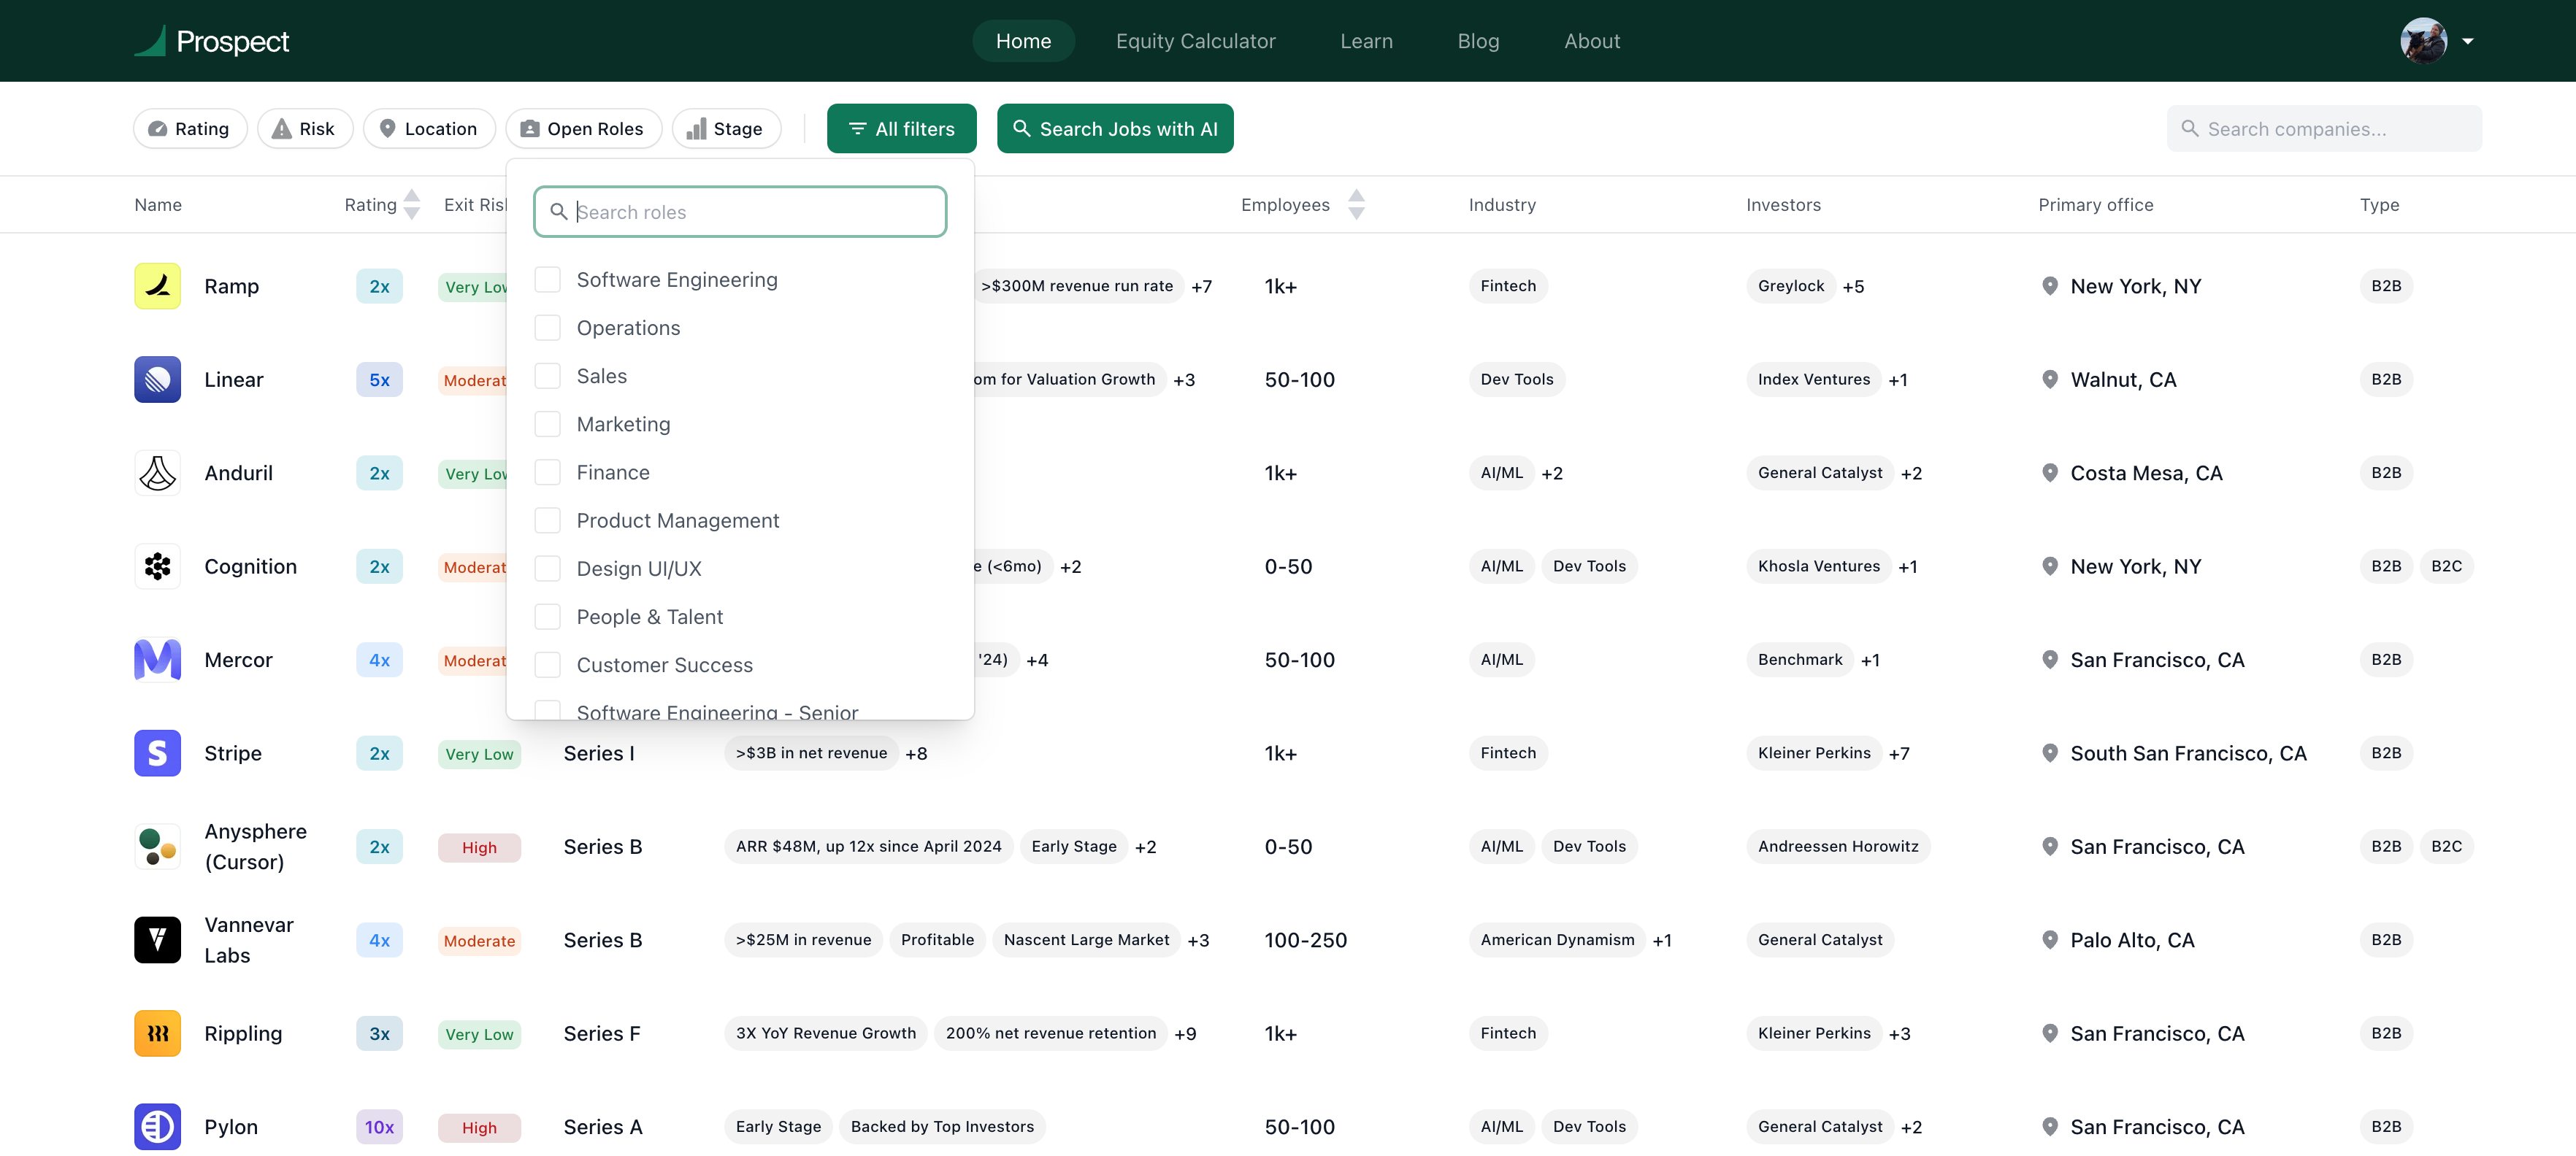The width and height of the screenshot is (2576, 1156).
Task: Click the location pin beside Costa Mesa, CA
Action: 2049,473
